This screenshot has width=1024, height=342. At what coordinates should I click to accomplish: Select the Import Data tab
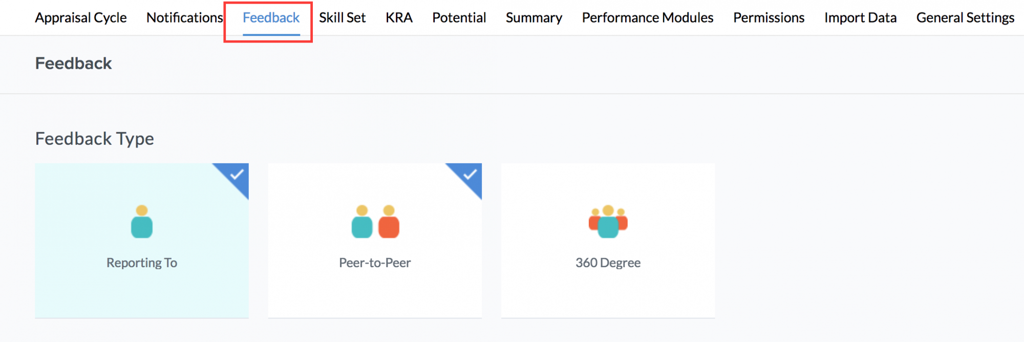(x=860, y=18)
